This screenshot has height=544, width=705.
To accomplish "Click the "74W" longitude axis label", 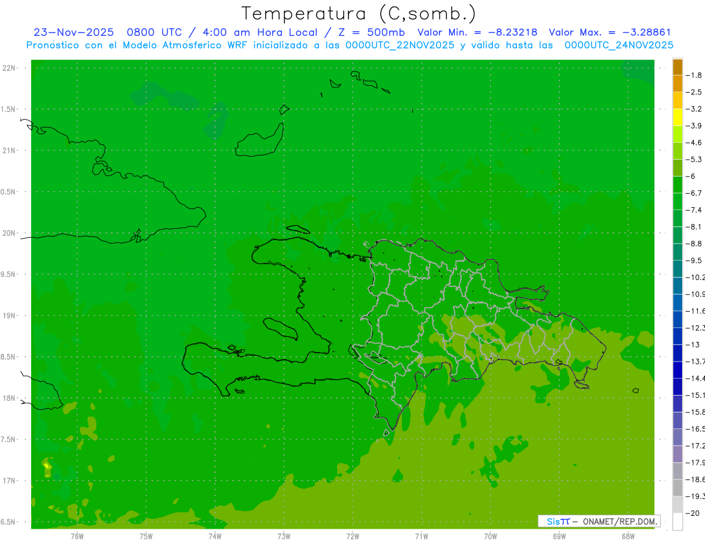I will (x=215, y=536).
